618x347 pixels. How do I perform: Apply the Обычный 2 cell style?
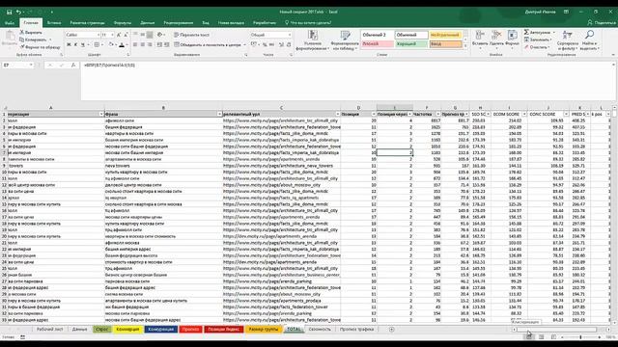click(x=378, y=35)
